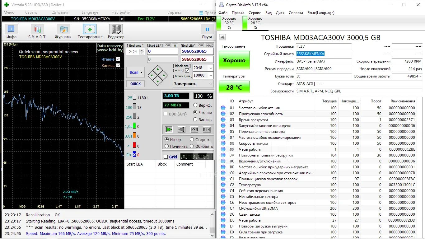Open the Файл menu in CrystalDiskInfo
The height and width of the screenshot is (239, 425).
[223, 13]
